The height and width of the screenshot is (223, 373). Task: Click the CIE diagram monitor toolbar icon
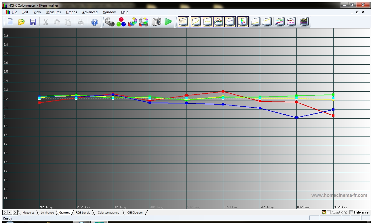click(243, 22)
